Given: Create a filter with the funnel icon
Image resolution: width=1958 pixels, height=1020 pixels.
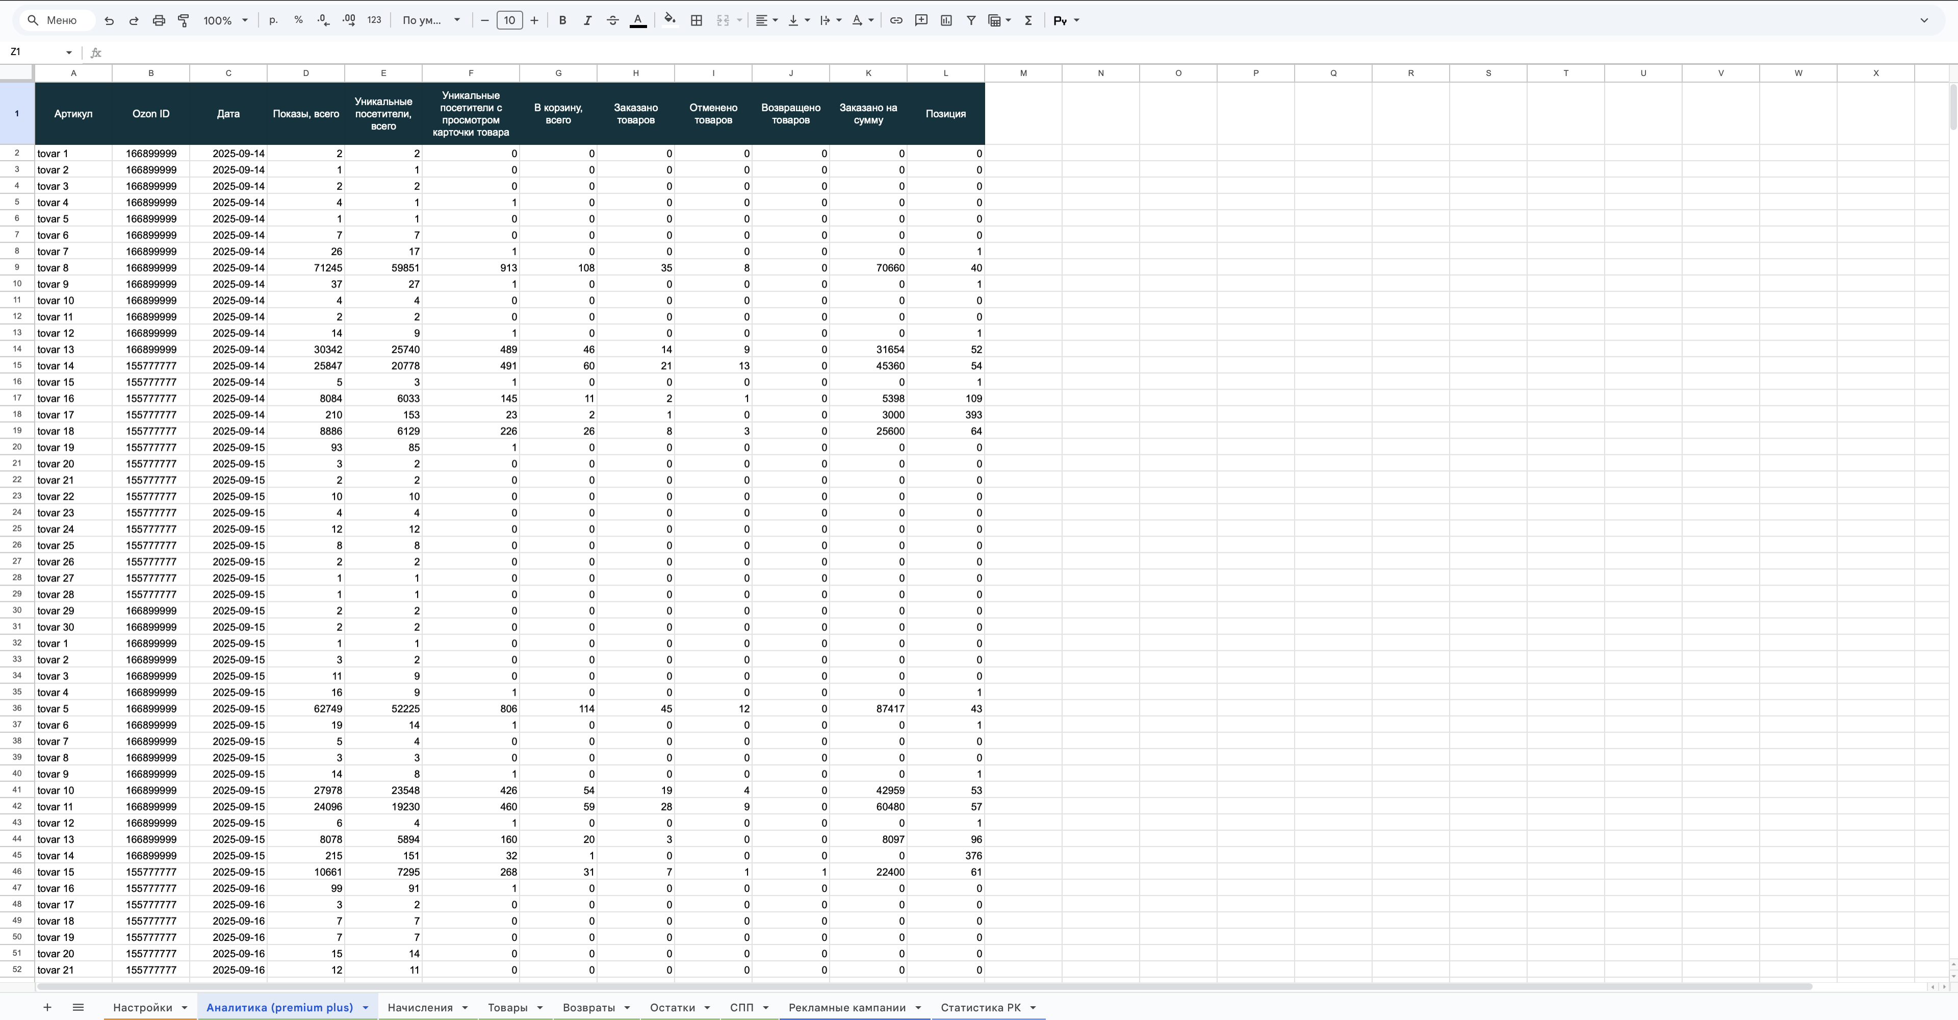Looking at the screenshot, I should pyautogui.click(x=971, y=20).
